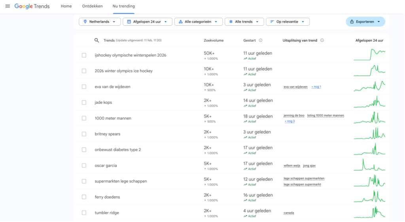
Task: Check the tumbler ridge row checkbox
Action: click(84, 213)
